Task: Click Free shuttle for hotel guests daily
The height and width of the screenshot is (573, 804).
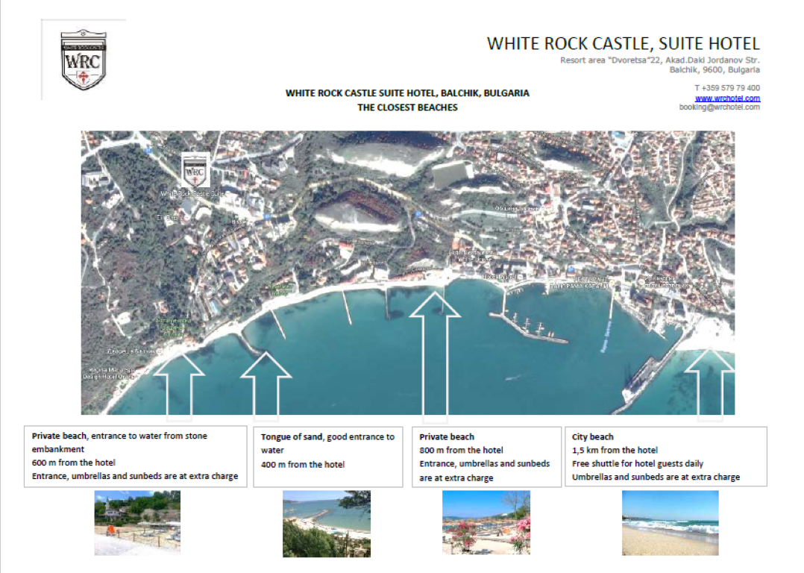Action: pyautogui.click(x=638, y=464)
